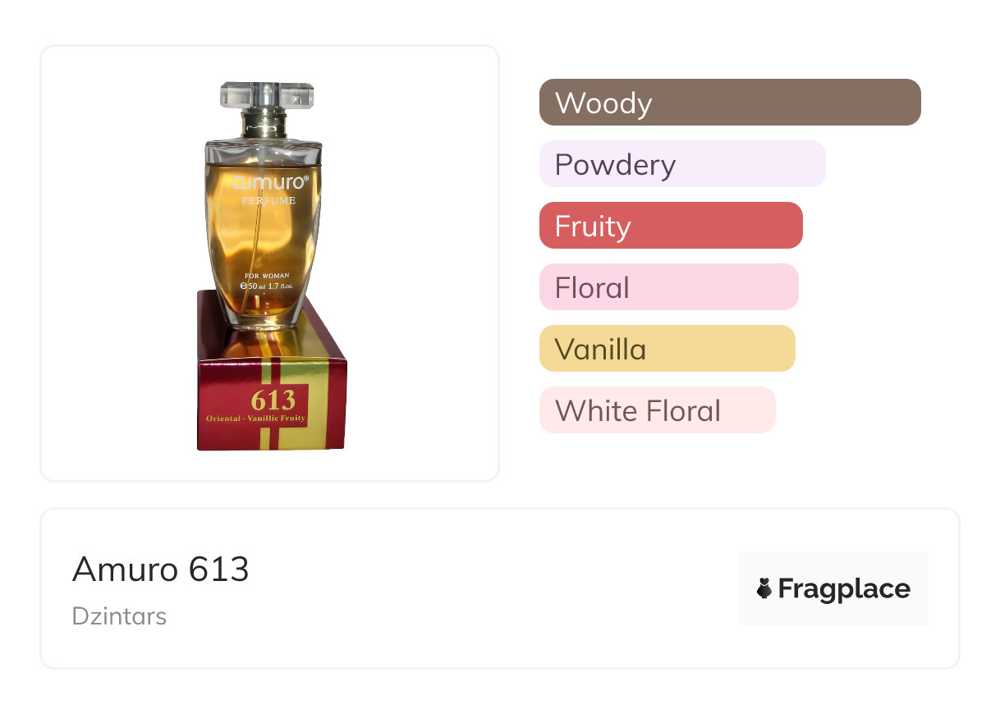
Task: Choose the pink Floral accord bar
Action: point(668,287)
